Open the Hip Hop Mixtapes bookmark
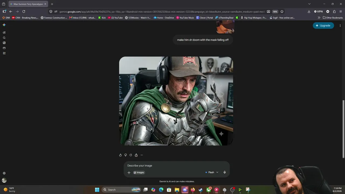The height and width of the screenshot is (194, 345). click(253, 18)
